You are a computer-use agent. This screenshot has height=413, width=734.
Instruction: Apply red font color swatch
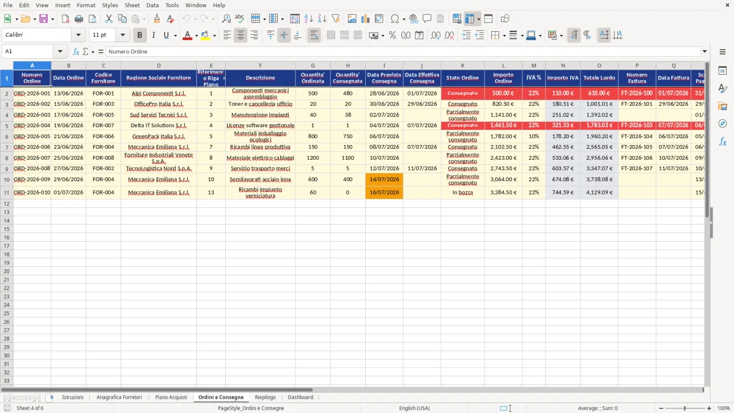pyautogui.click(x=187, y=35)
